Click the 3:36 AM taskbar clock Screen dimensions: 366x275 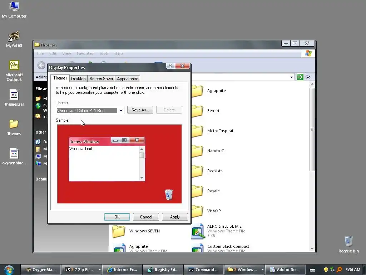point(353,270)
